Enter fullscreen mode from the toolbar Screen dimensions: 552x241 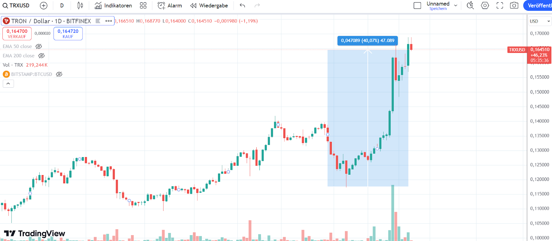[499, 6]
